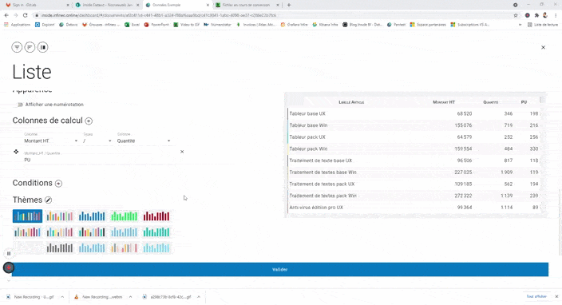Open the Quantité column dropdown
562x305 pixels.
[144, 141]
